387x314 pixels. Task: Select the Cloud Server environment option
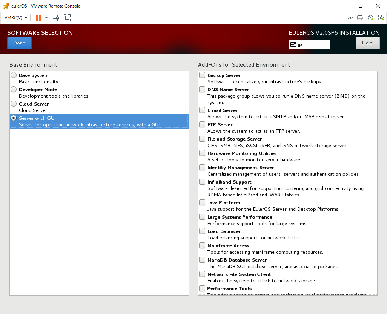(x=14, y=104)
